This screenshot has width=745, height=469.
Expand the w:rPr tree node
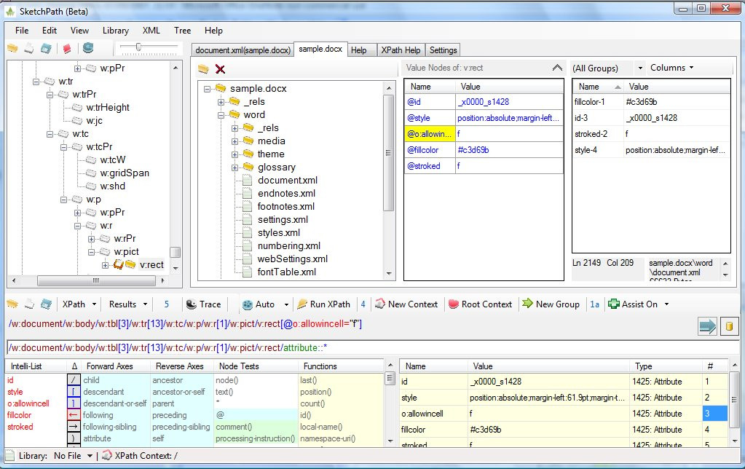(92, 239)
